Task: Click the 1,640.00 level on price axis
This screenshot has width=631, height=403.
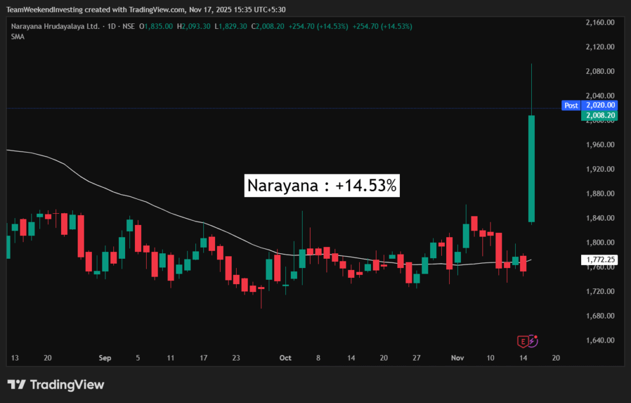Action: (599, 340)
